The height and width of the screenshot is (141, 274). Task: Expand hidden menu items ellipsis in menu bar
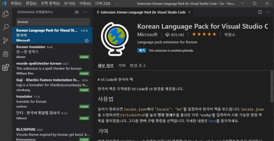pyautogui.click(x=117, y=3)
